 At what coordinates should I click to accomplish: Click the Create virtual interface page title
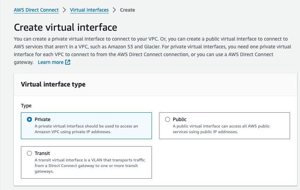[66, 27]
